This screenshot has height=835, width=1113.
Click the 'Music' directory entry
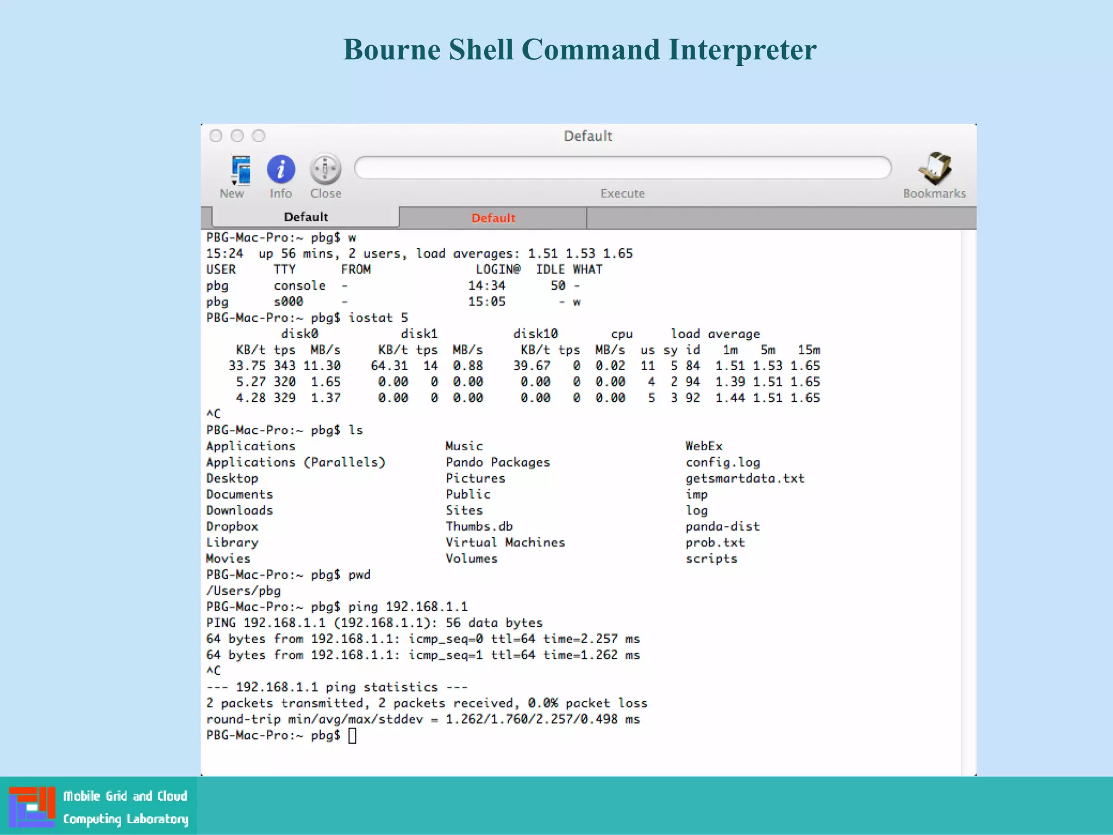(464, 446)
